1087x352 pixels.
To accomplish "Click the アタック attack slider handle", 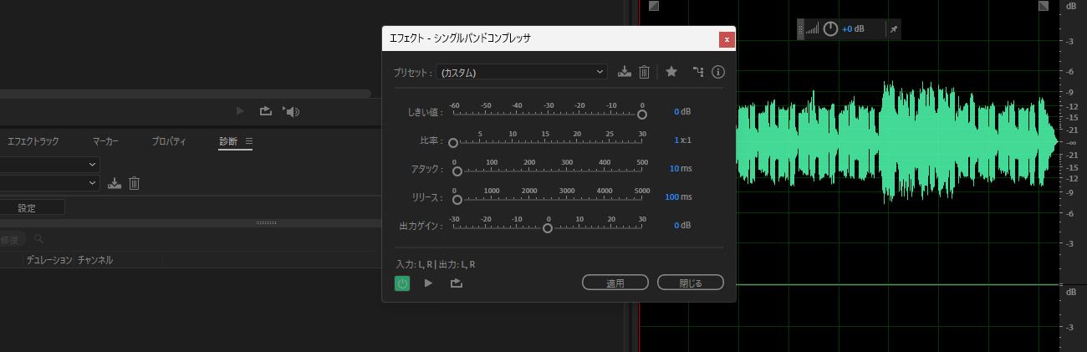I will click(x=457, y=171).
